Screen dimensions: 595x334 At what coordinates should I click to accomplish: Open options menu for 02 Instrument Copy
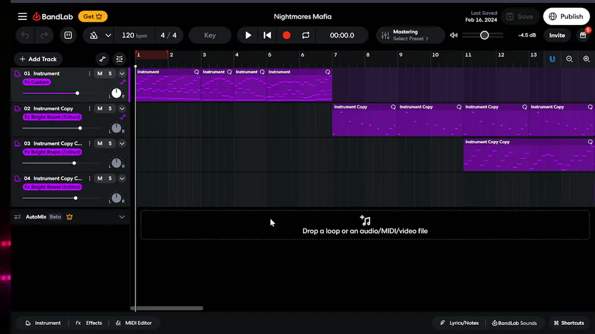[89, 108]
